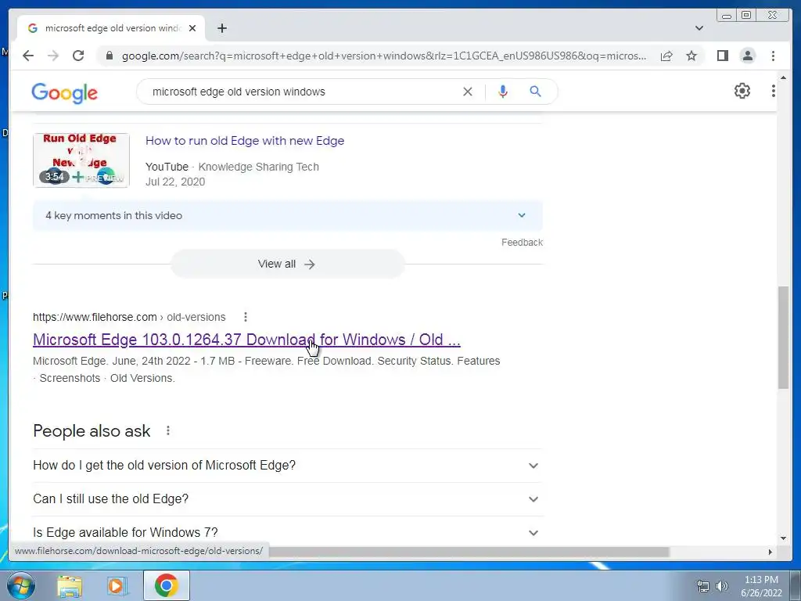
Task: Open the Google apps dots menu
Action: tap(773, 91)
